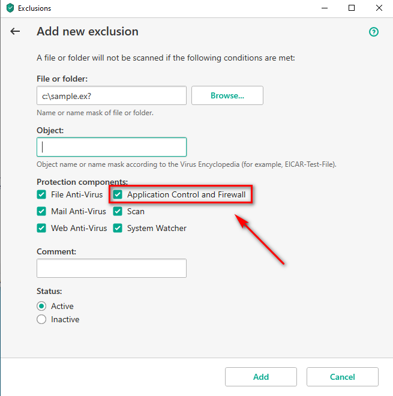
Task: Focus the File or folder input field
Action: pos(112,95)
